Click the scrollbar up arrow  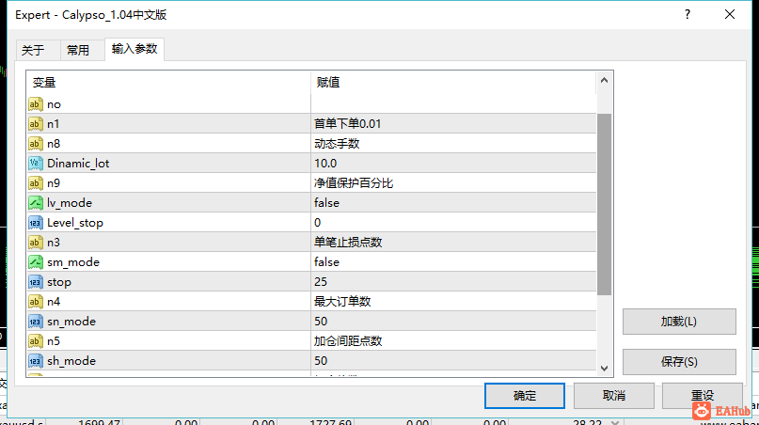(x=604, y=80)
